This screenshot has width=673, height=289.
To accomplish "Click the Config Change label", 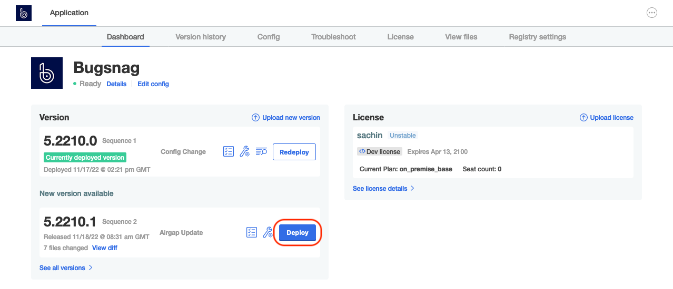I will pos(183,152).
